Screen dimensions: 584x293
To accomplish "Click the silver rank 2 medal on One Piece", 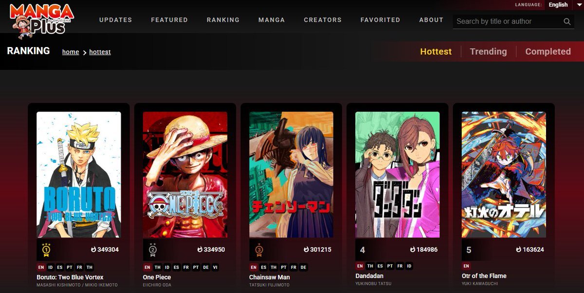I will tap(153, 249).
